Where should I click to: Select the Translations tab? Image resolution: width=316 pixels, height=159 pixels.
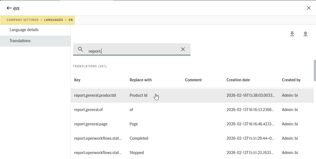(20, 41)
